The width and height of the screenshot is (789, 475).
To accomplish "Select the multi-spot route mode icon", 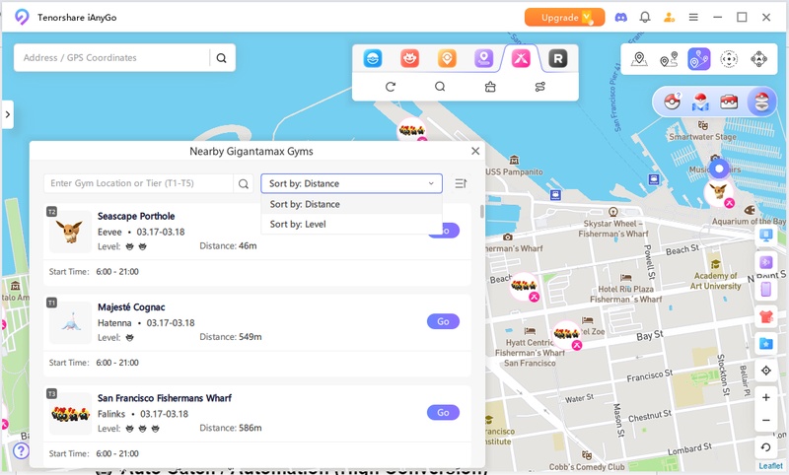I will (699, 59).
